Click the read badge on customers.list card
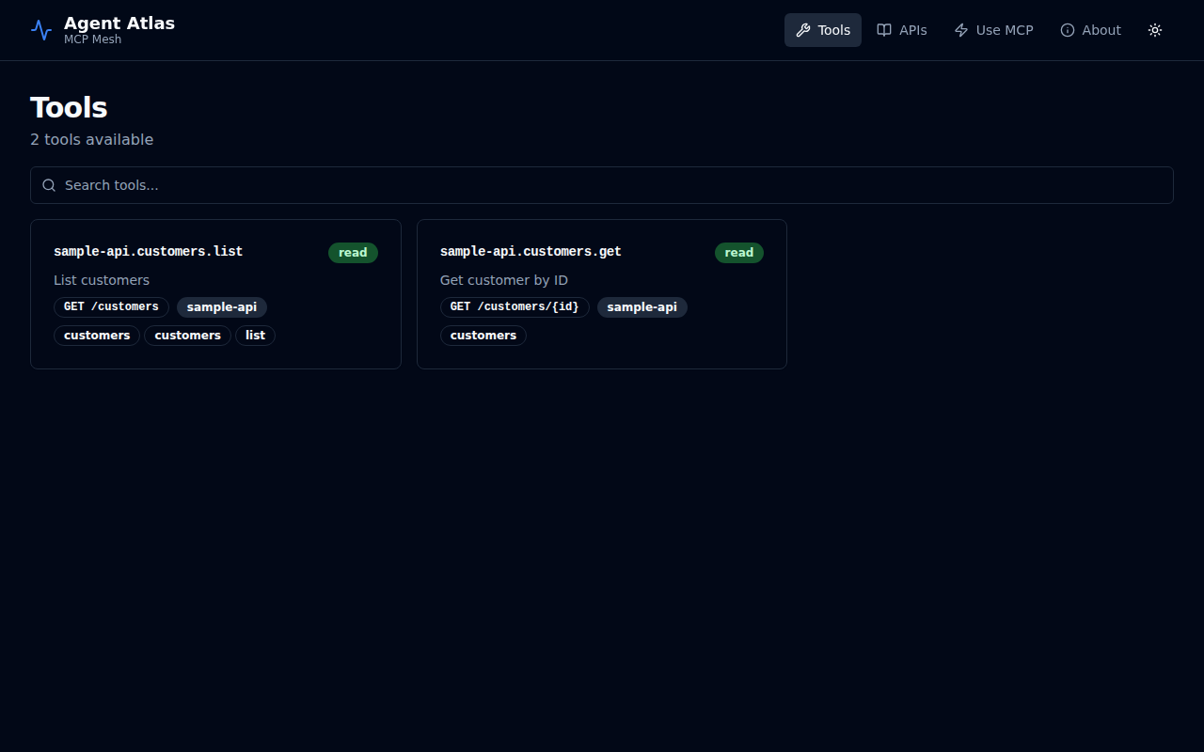This screenshot has height=752, width=1204. 353,253
